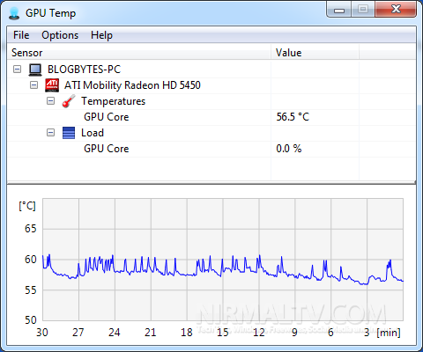Click the 0.0 % load value

click(x=289, y=149)
